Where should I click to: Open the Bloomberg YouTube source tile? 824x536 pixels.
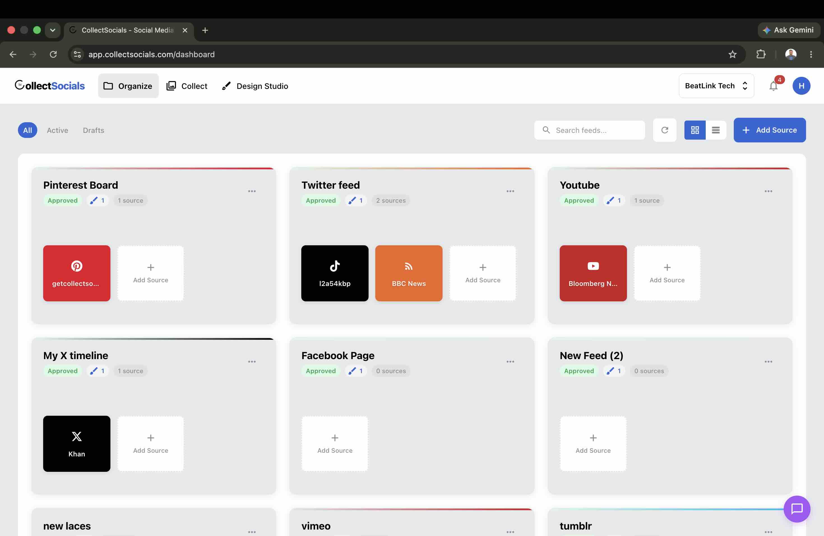point(593,273)
